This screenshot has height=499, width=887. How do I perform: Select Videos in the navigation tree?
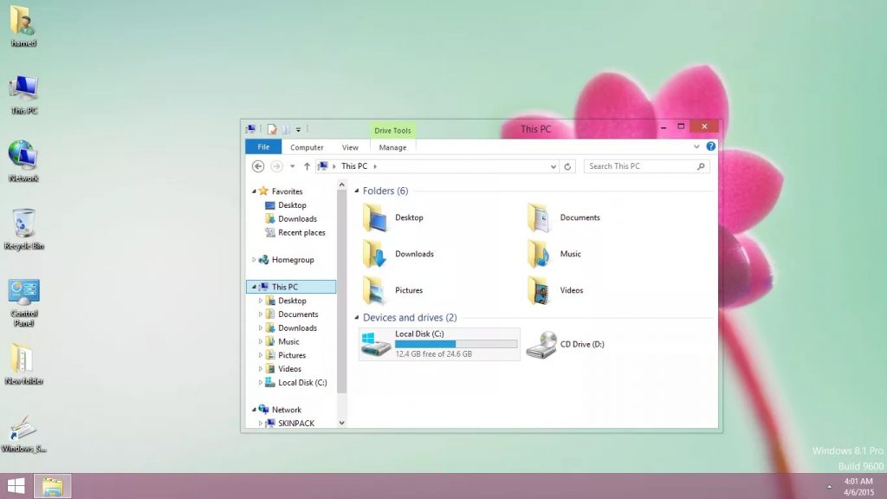pos(289,369)
